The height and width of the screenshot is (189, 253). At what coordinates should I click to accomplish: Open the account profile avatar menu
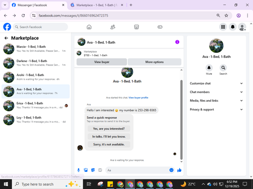pos(242,27)
